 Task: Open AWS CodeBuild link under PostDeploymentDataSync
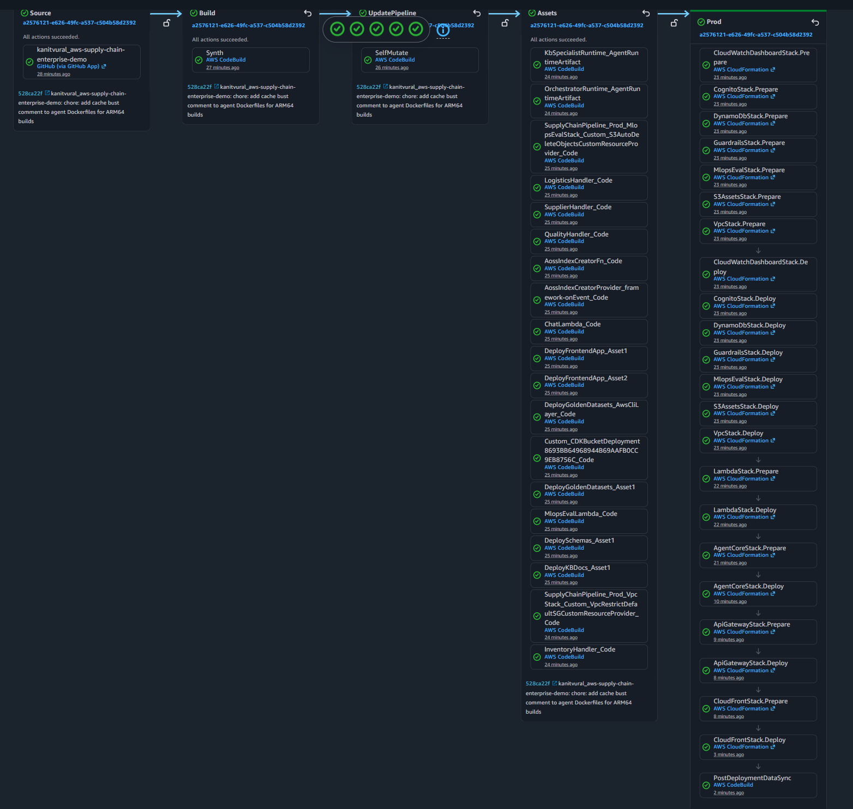pos(733,785)
